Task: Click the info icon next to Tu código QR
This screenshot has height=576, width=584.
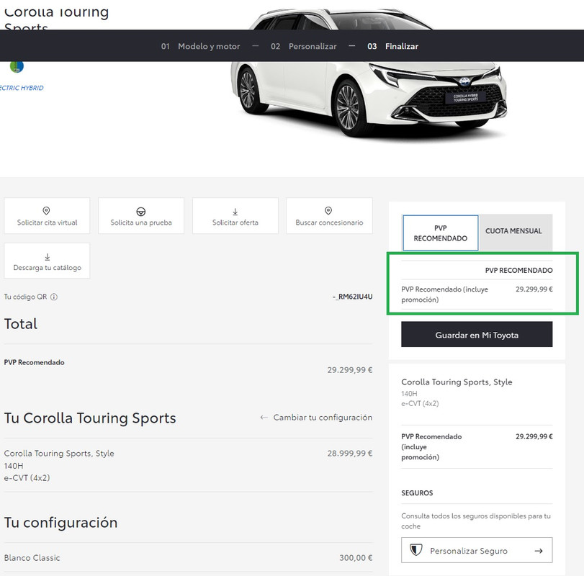Action: (54, 297)
